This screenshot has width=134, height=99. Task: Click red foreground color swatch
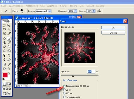coord(5,75)
